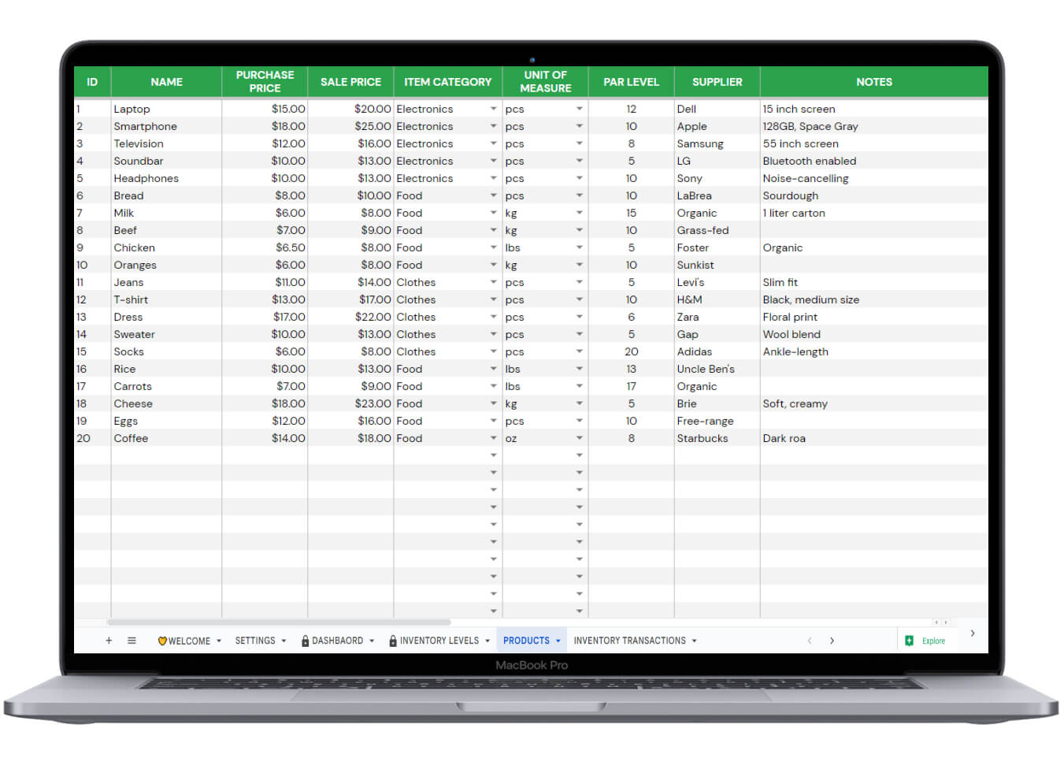Collapse side panel with right chevron
Image resolution: width=1064 pixels, height=762 pixels.
pos(973,633)
